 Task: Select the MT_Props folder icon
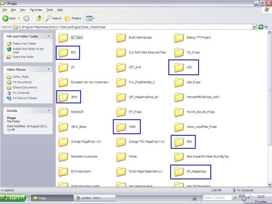[x=121, y=112]
